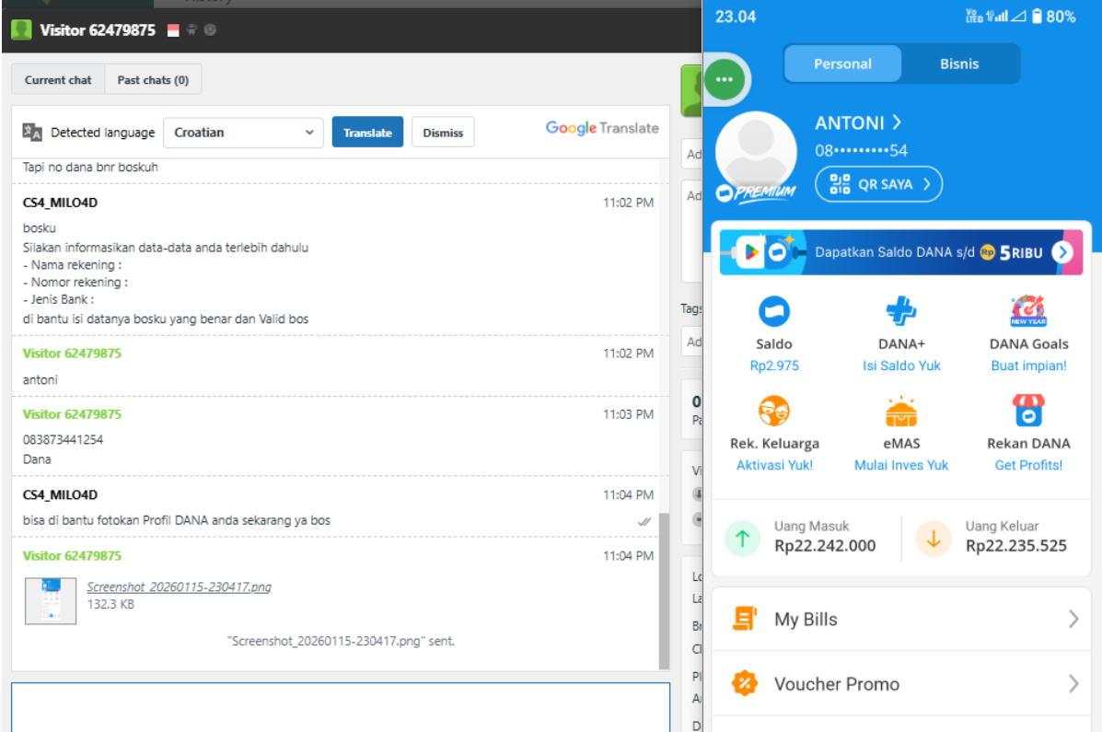Tap the chevron next to ANTONI name
This screenshot has width=1102, height=732.
[x=896, y=122]
